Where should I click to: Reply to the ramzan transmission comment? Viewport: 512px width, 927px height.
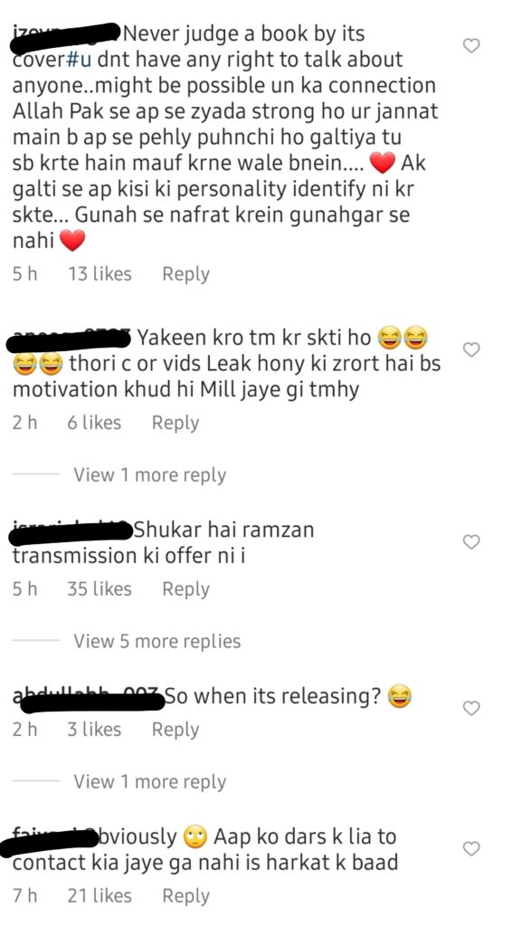pos(186,588)
